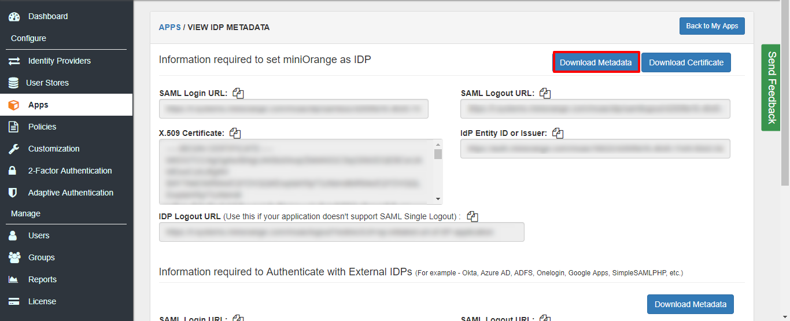Click the Customization wrench icon
The width and height of the screenshot is (790, 321).
click(14, 149)
